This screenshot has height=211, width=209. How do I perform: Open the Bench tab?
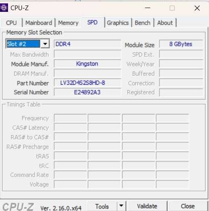[x=143, y=23]
